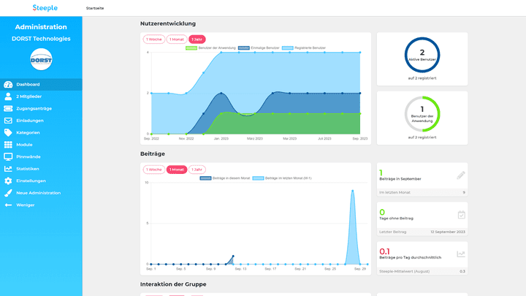Toggle 'Beiträge in diesem Monat' legend swatch

pos(205,178)
